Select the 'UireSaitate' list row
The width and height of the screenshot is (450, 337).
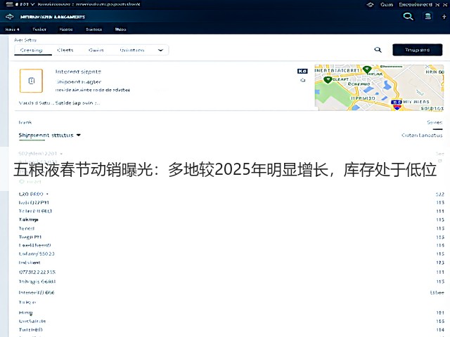pos(231,322)
